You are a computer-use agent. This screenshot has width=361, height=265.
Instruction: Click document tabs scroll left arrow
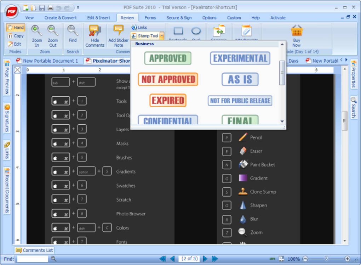342,60
